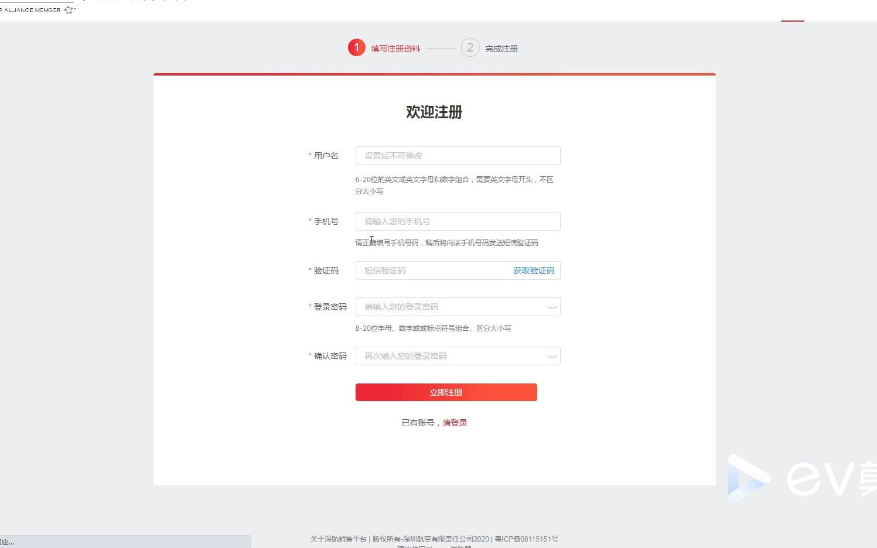The image size is (877, 548).
Task: Toggle password visibility in 确认密码 field
Action: (x=552, y=357)
